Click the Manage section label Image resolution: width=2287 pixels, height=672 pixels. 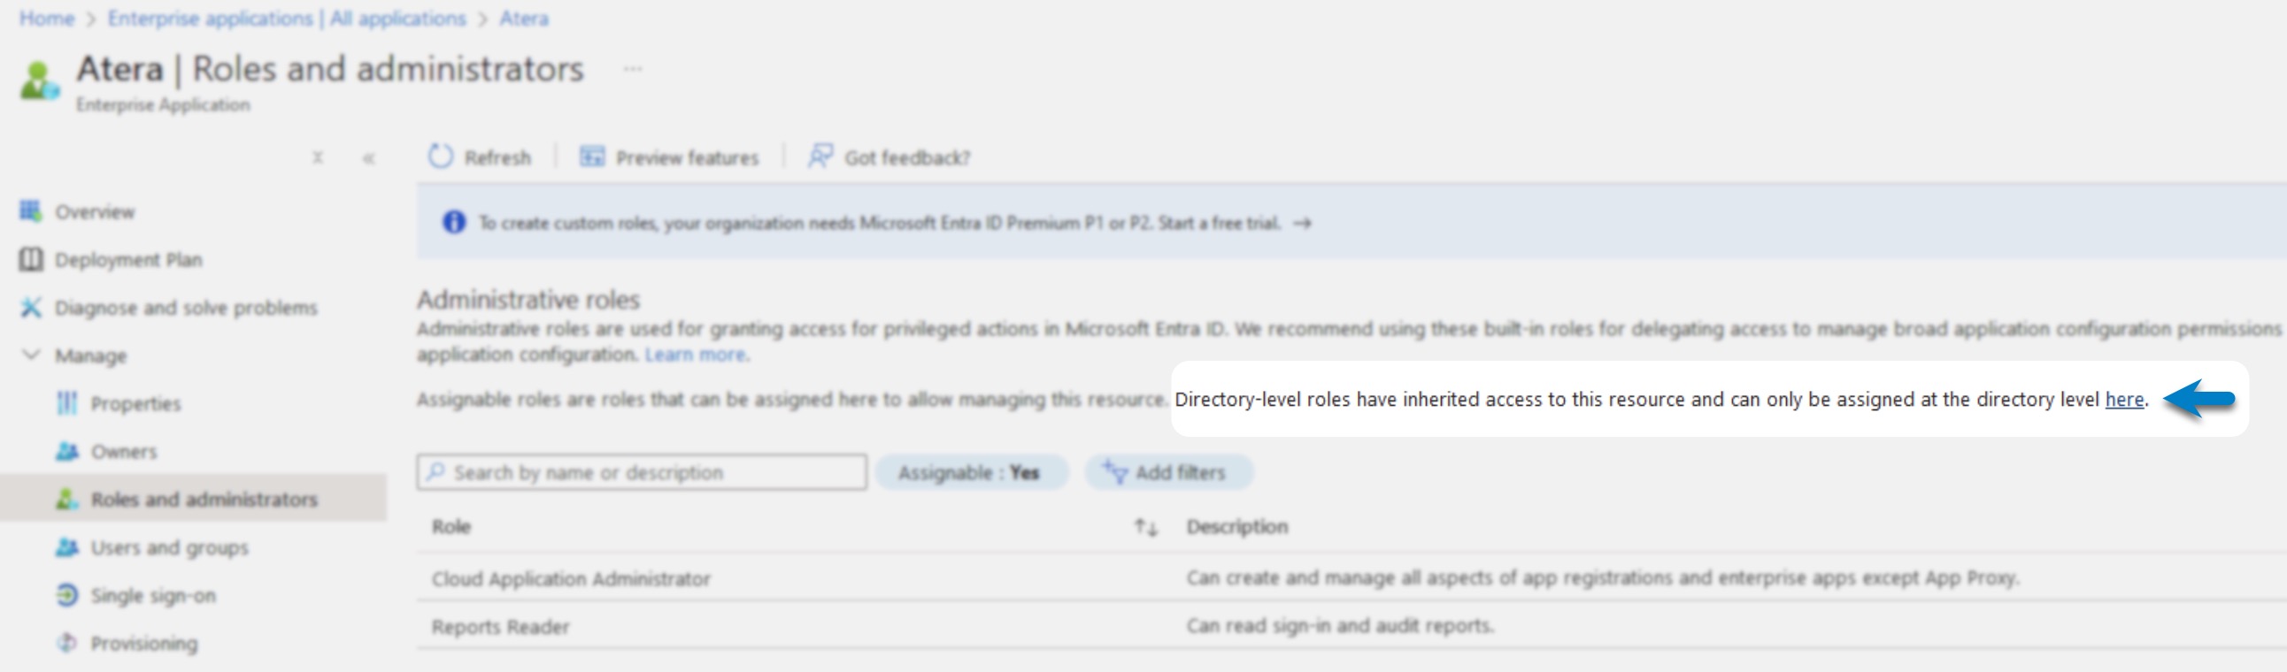90,355
